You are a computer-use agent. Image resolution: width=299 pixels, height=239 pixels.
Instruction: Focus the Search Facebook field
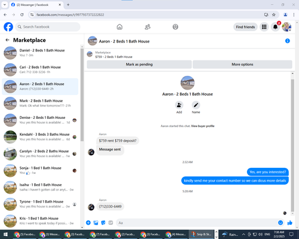[x=48, y=27]
